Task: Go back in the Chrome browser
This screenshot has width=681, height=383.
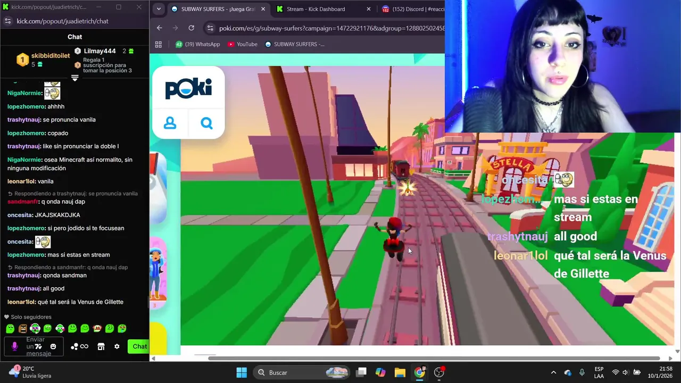Action: tap(159, 28)
